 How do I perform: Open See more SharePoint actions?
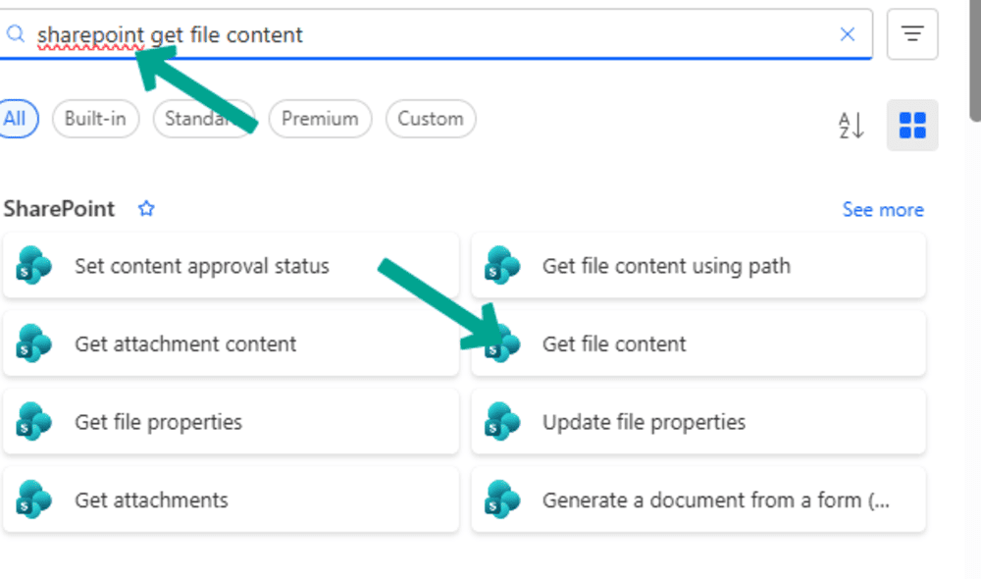(883, 210)
